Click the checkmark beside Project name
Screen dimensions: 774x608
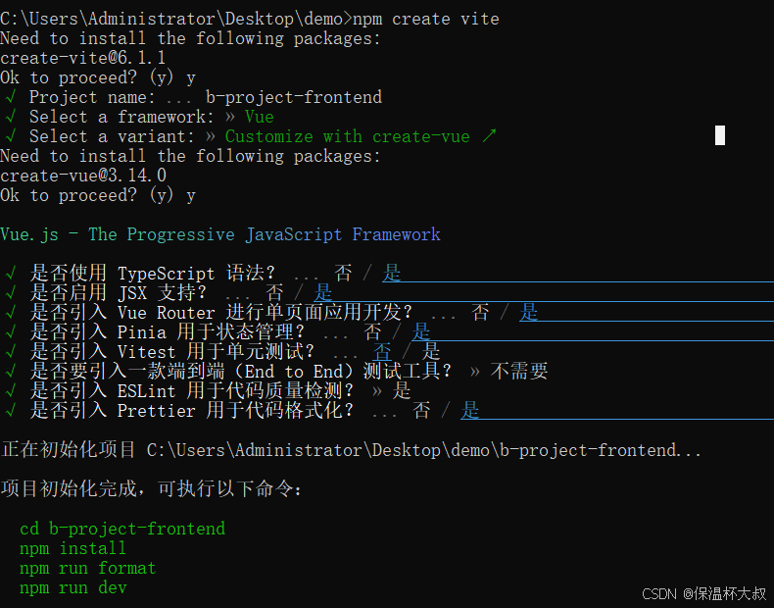[10, 97]
